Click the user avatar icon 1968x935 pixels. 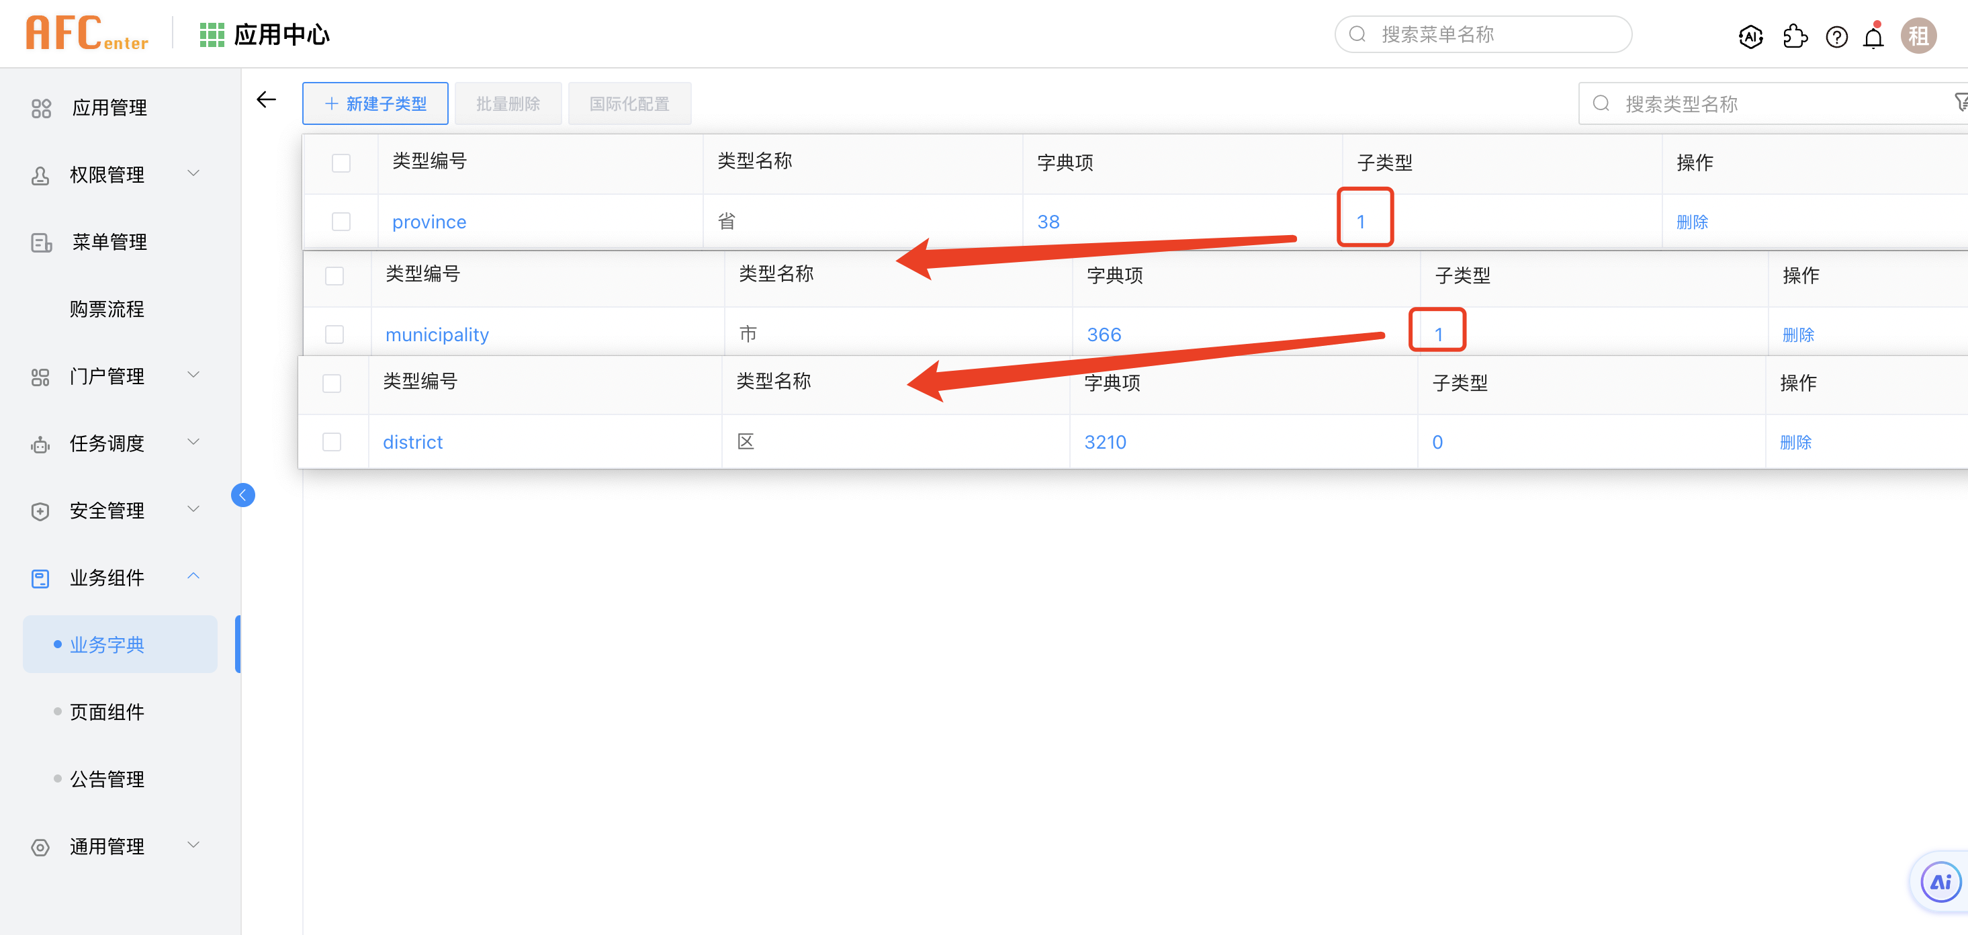tap(1918, 36)
